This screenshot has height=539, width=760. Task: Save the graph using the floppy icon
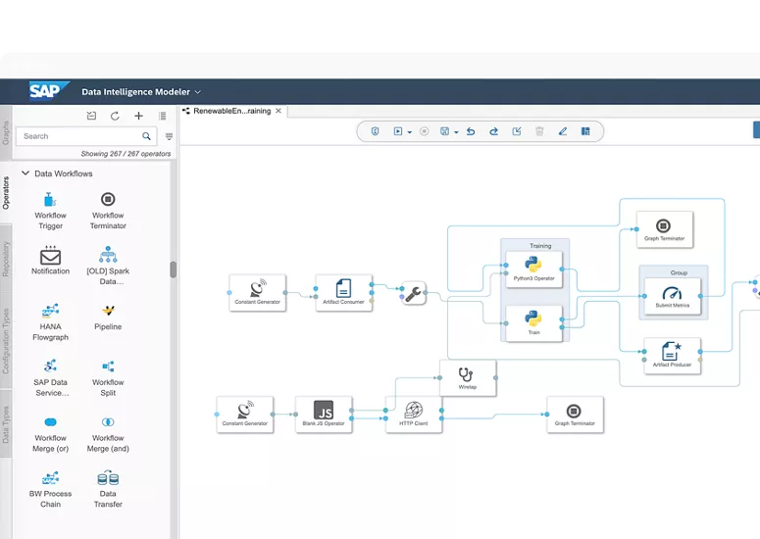(444, 131)
